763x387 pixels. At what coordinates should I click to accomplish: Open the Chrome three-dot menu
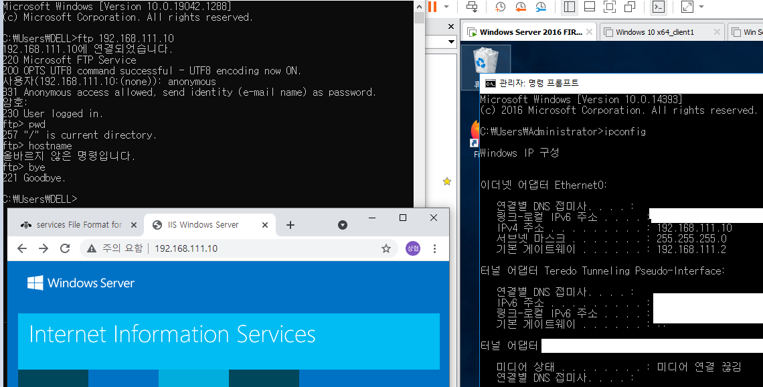tap(434, 249)
